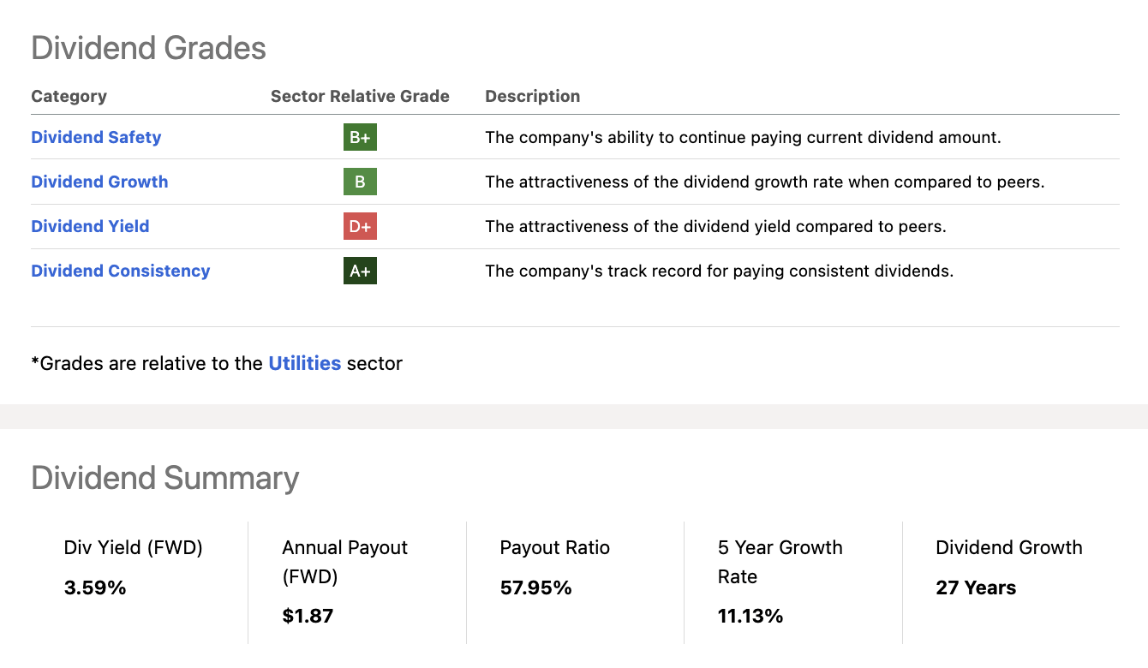Viewport: 1148px width, 668px height.
Task: Follow the Utilities sector link
Action: pyautogui.click(x=304, y=363)
